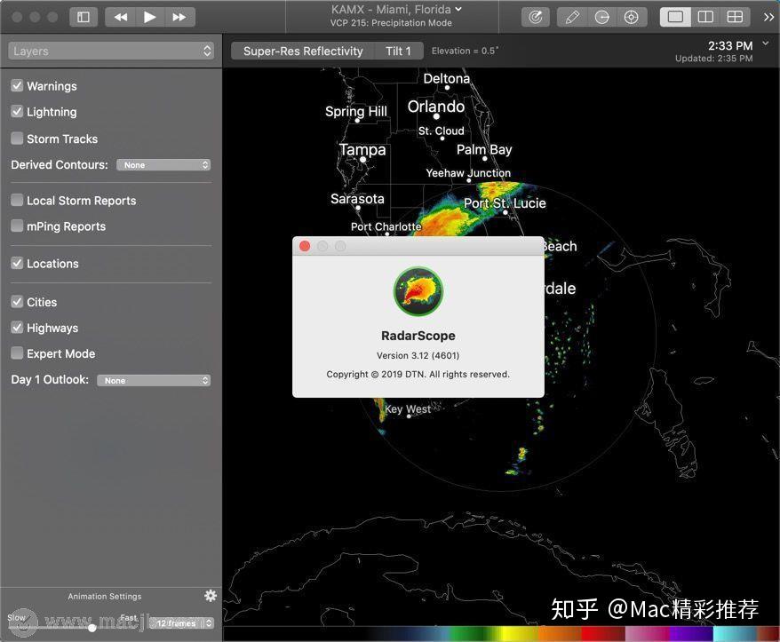The width and height of the screenshot is (780, 642).
Task: Disable the Warnings layer
Action: pyautogui.click(x=16, y=85)
